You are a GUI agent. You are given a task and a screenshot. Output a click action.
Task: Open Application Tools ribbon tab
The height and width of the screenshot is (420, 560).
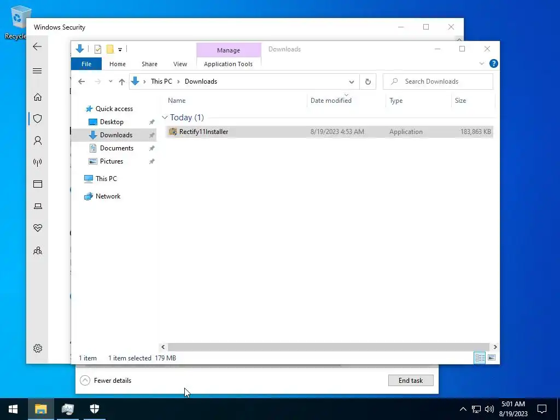(228, 64)
